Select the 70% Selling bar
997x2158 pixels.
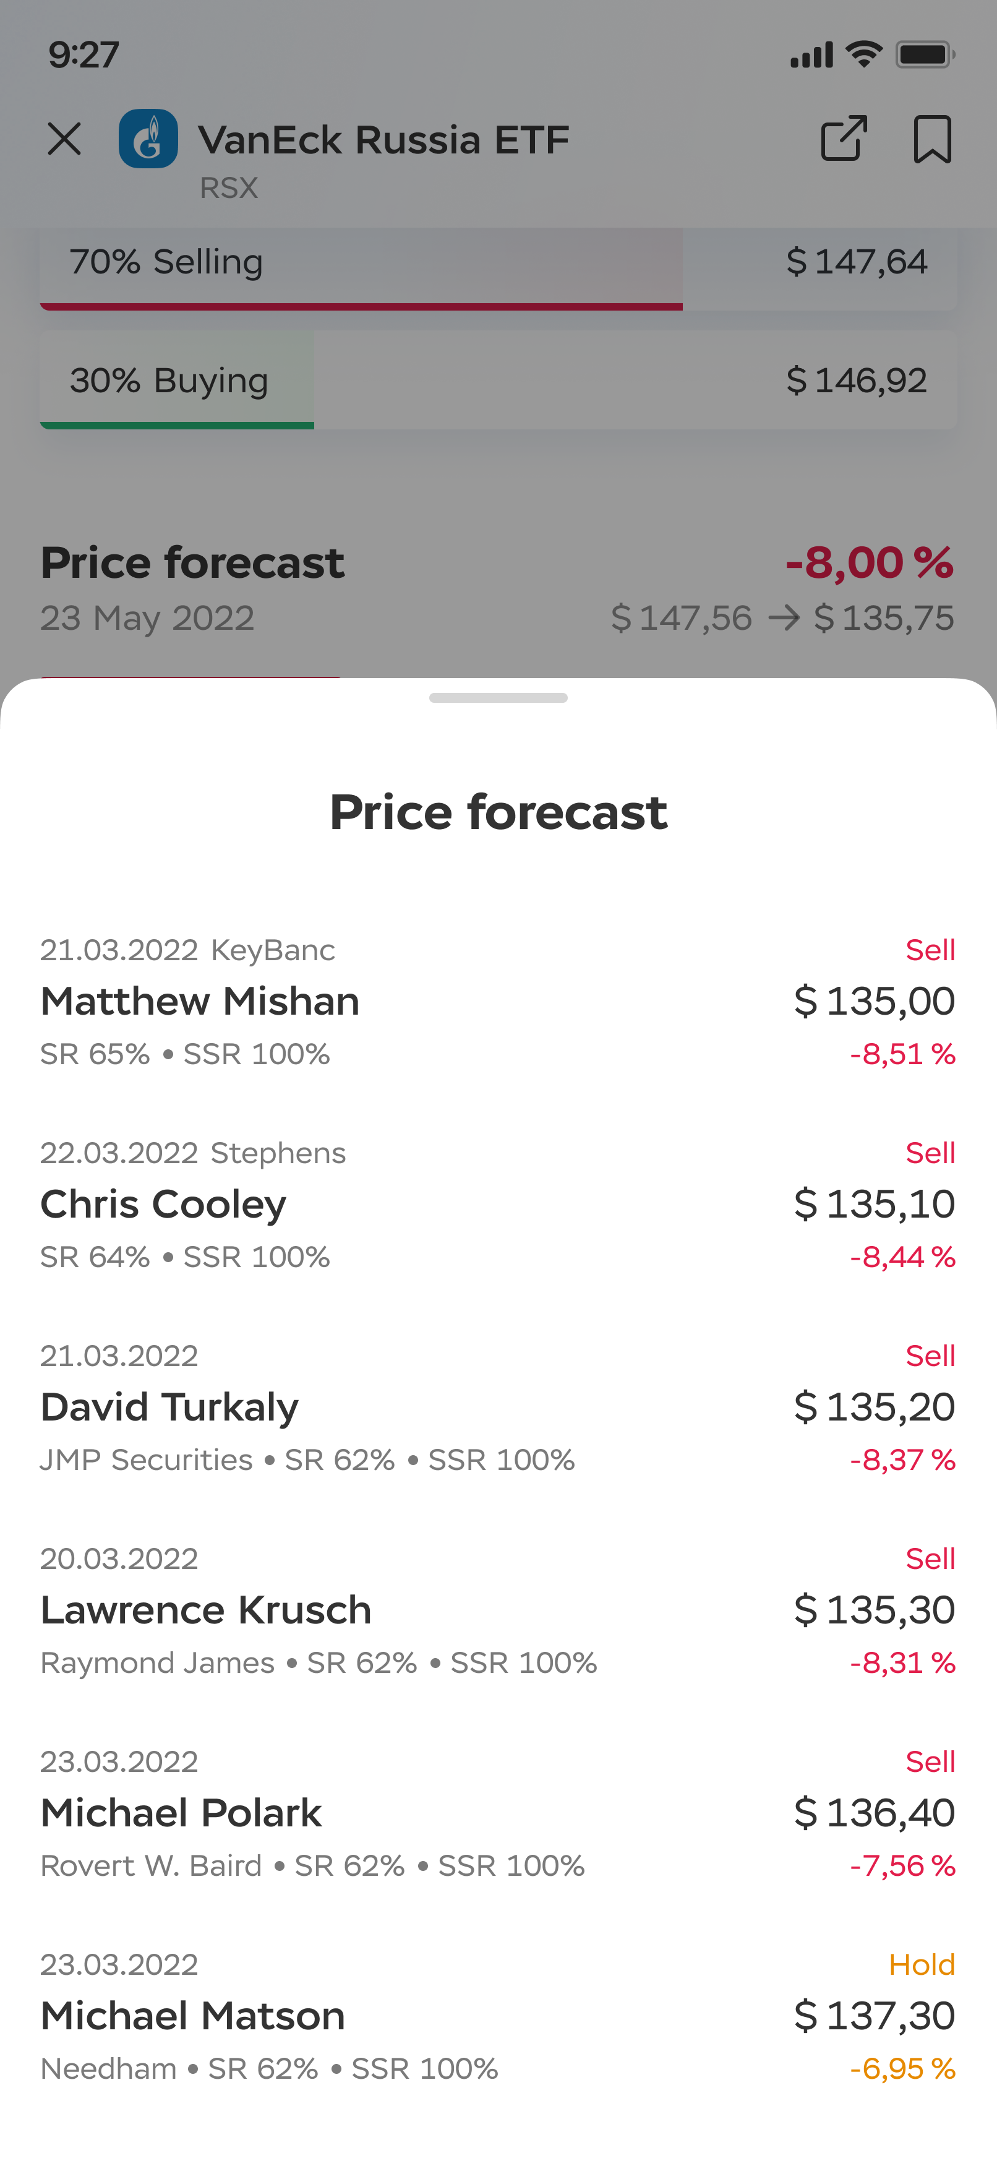pyautogui.click(x=498, y=268)
